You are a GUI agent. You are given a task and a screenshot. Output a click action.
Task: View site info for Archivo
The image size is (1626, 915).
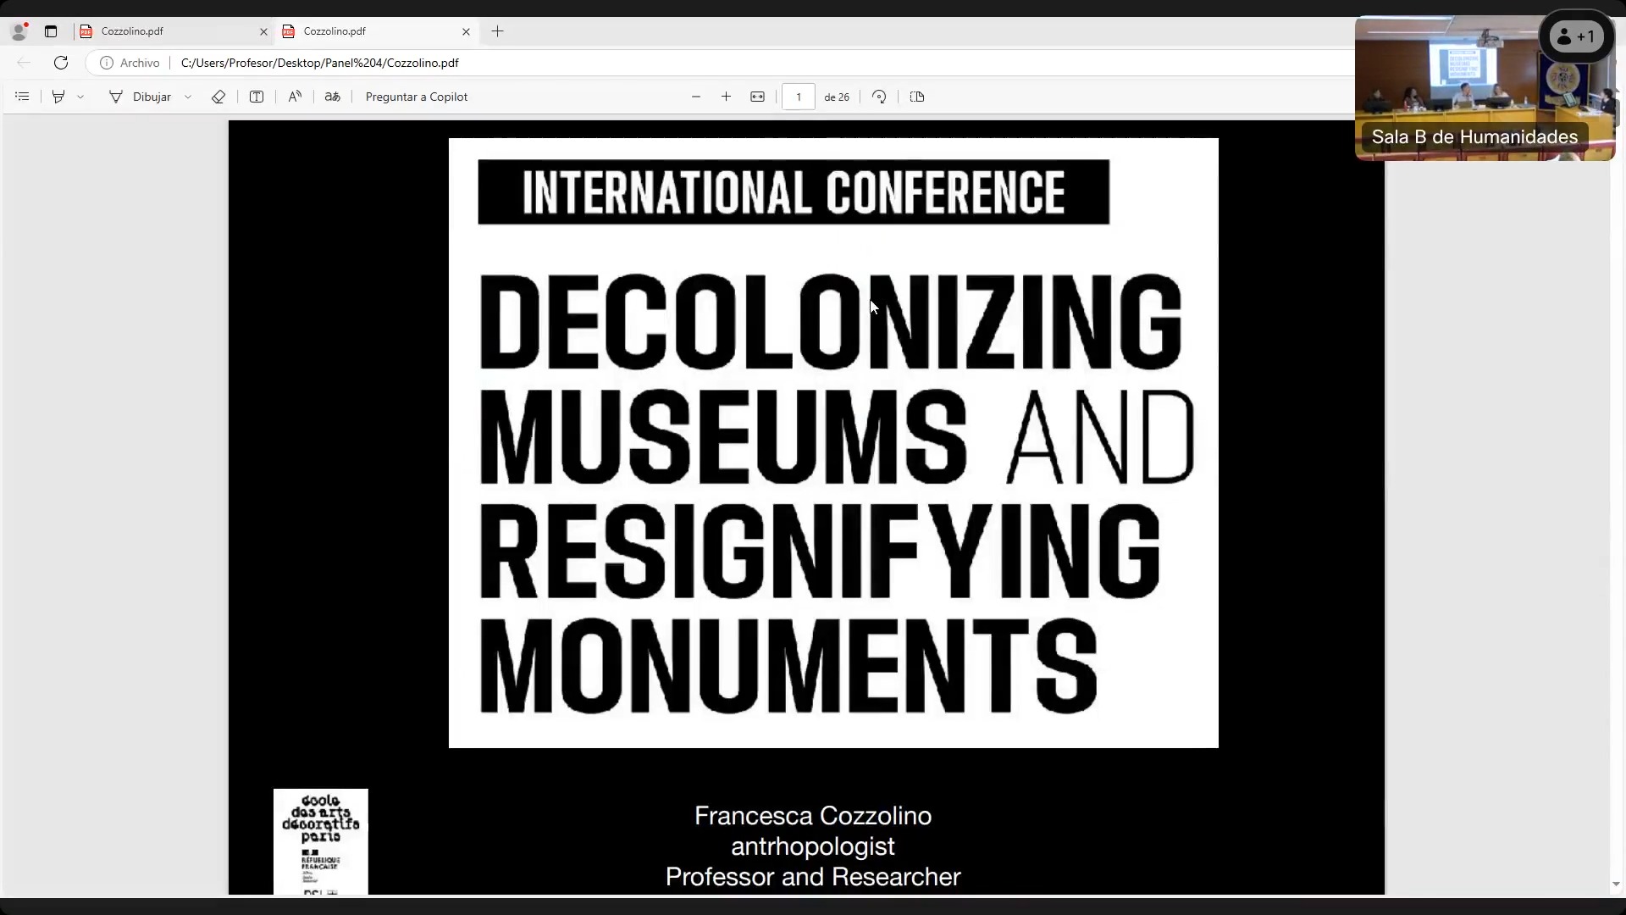[130, 63]
